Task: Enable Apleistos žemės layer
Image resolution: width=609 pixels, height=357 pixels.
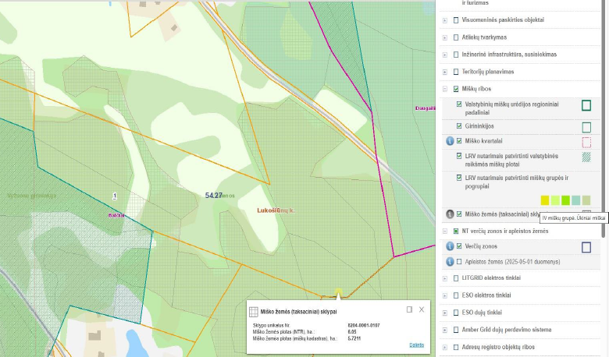Action: pos(459,262)
